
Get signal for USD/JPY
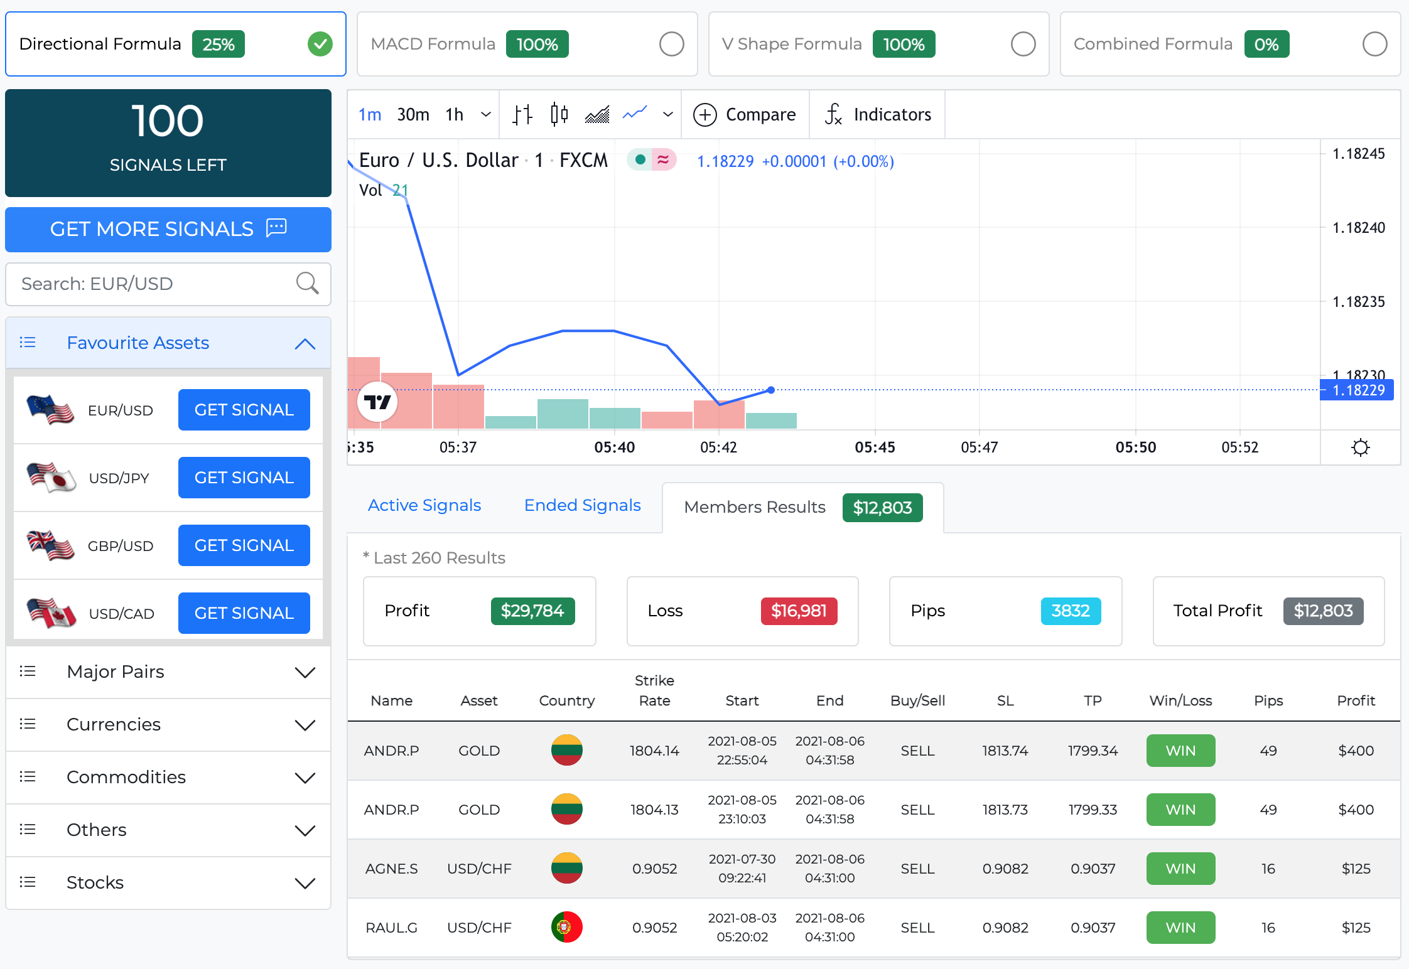(x=244, y=478)
